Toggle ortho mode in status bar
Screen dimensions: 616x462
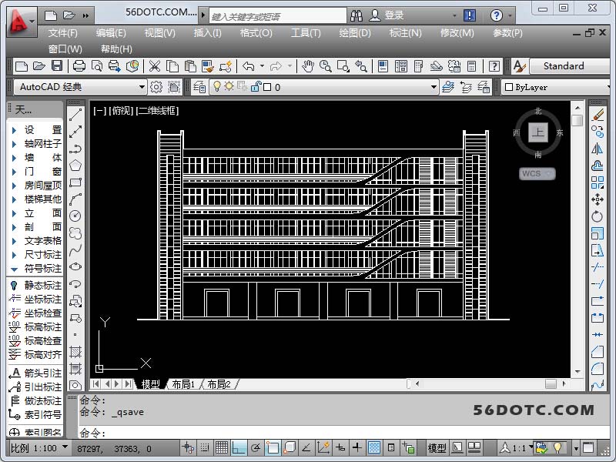tap(239, 447)
